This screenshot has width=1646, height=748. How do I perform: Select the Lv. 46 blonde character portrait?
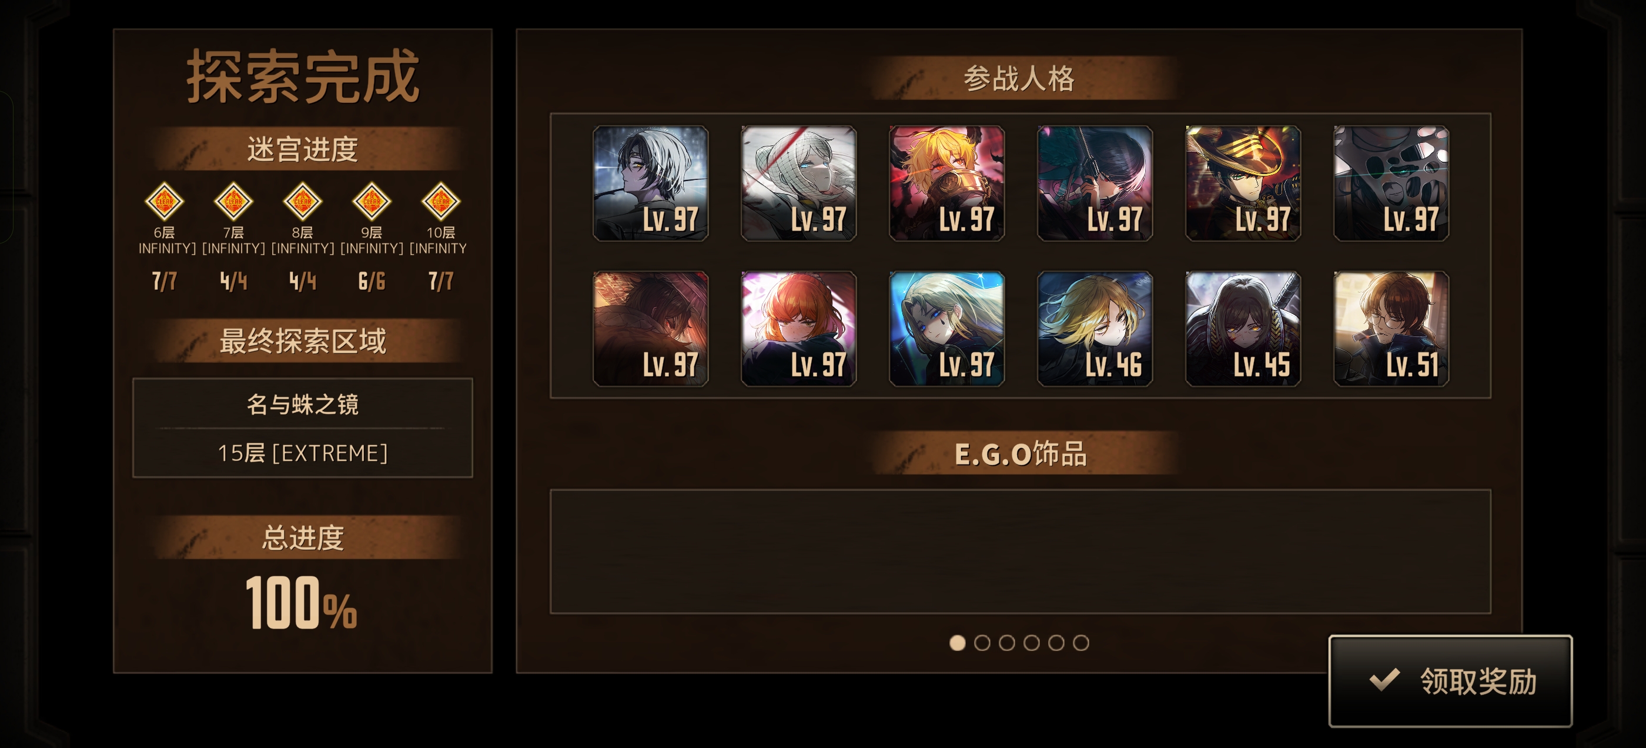click(x=1095, y=329)
